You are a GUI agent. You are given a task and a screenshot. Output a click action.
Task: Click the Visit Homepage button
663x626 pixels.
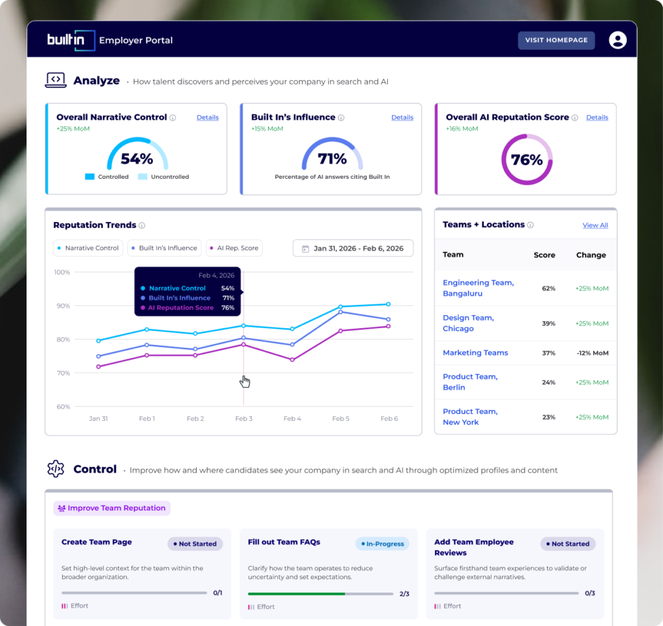[x=556, y=40]
